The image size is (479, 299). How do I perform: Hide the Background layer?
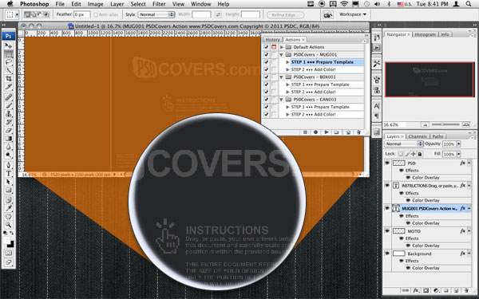387,254
